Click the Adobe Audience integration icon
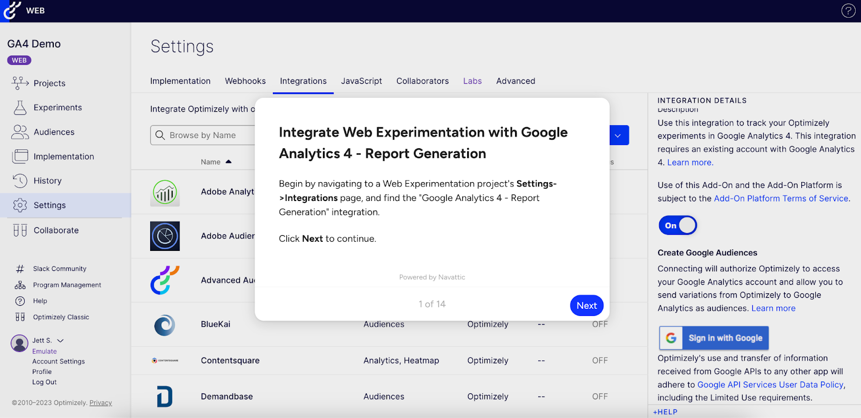Viewport: 861px width, 418px height. tap(165, 236)
